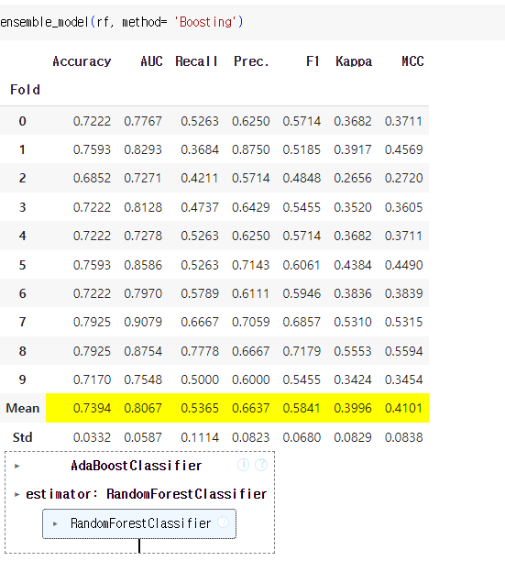Viewport: 505px width, 561px height.
Task: Click the MCC column header
Action: point(412,61)
